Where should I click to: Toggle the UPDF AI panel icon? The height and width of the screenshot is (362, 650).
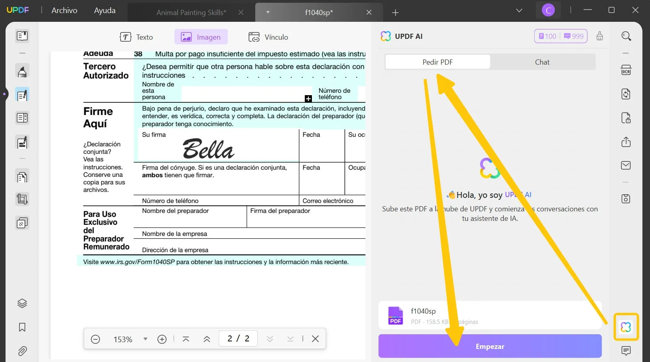(626, 327)
